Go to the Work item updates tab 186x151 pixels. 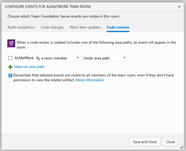(85, 27)
